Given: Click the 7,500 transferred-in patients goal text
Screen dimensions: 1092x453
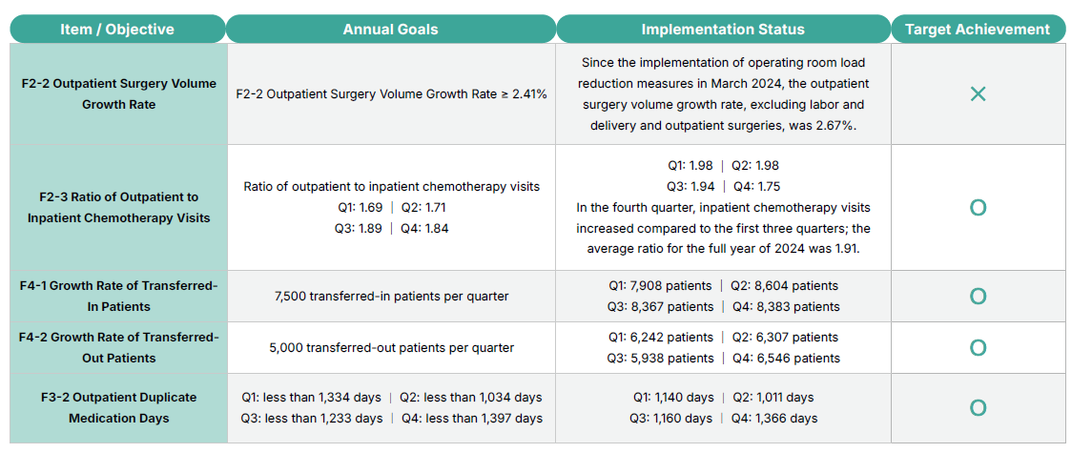Looking at the screenshot, I should (x=391, y=297).
